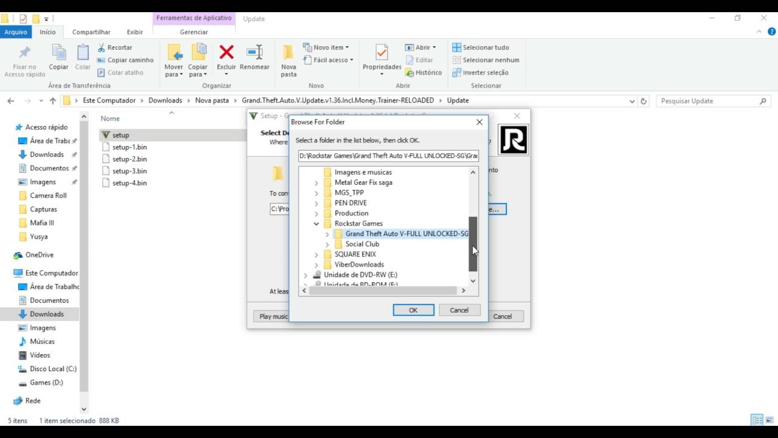Open the Arquivo menu

(x=16, y=32)
